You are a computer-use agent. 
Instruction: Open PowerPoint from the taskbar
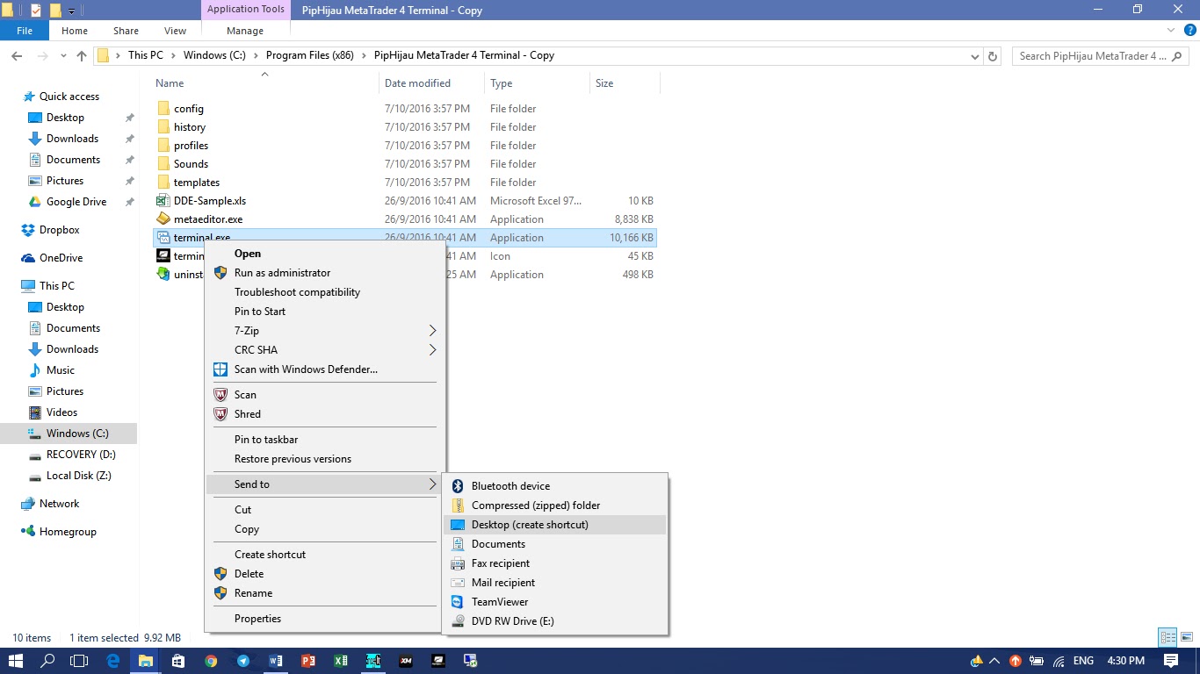(x=308, y=661)
